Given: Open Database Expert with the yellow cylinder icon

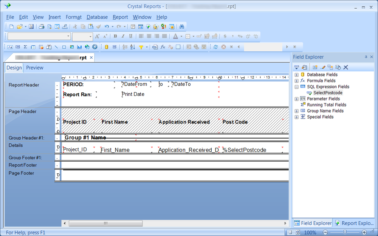Looking at the screenshot, I should pyautogui.click(x=107, y=47).
